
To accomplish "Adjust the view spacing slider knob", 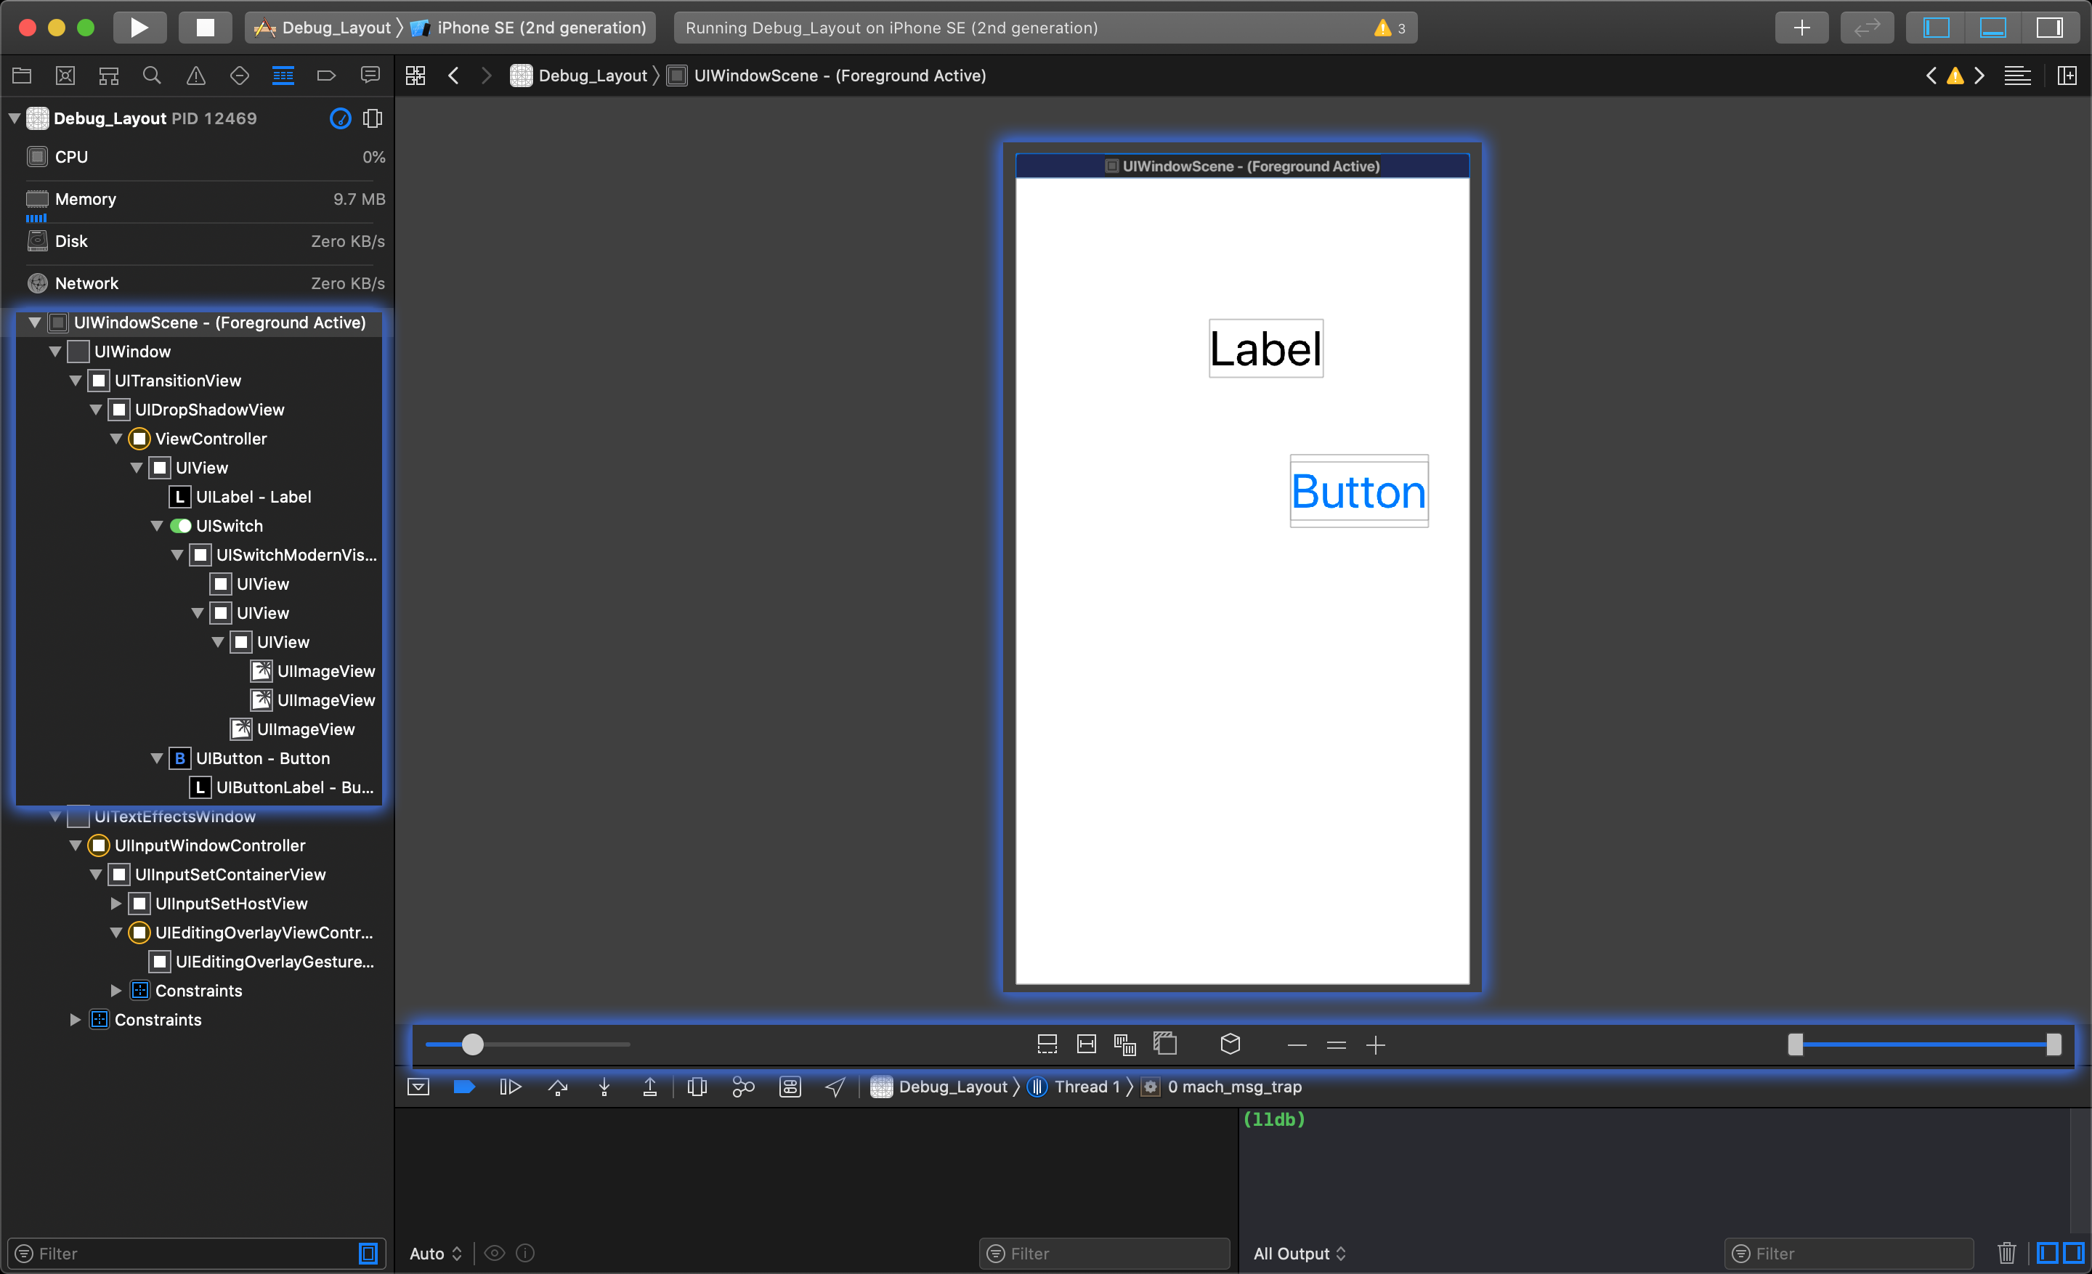I will pyautogui.click(x=473, y=1044).
